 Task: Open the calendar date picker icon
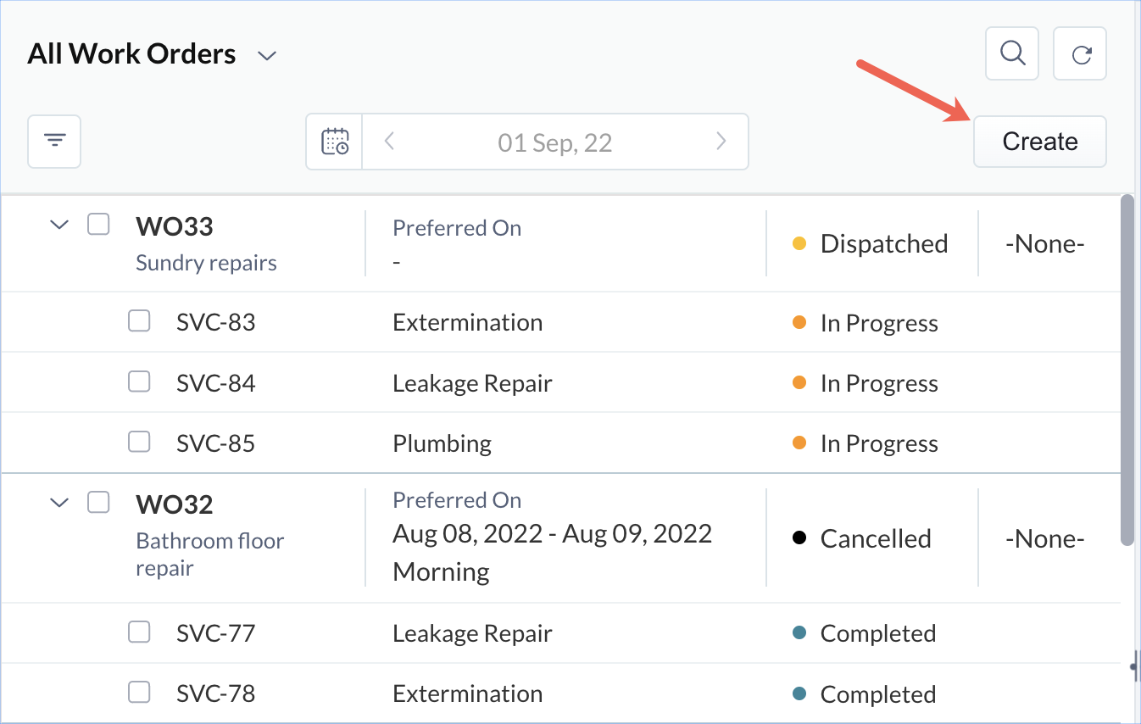click(x=335, y=142)
